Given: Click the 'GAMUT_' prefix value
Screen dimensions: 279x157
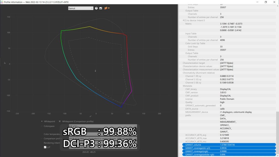Looking at the screenshot, I should click(x=224, y=132).
